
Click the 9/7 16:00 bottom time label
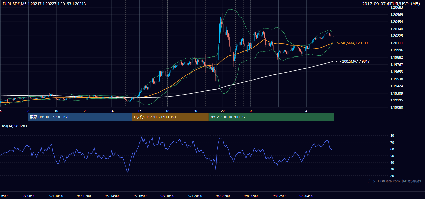(139, 196)
